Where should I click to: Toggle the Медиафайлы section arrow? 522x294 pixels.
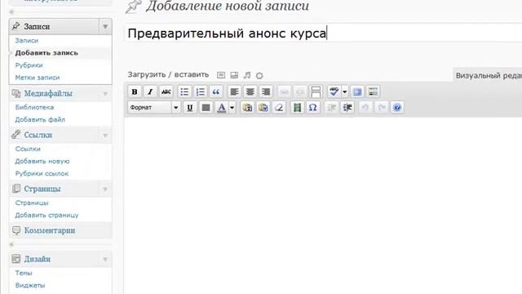[105, 94]
